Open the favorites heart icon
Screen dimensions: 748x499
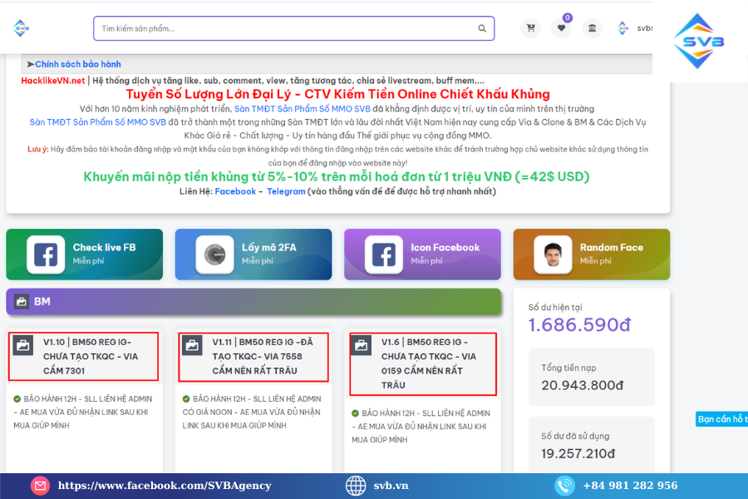(562, 28)
